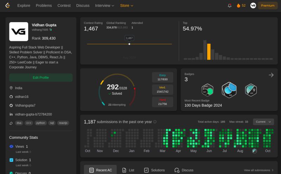Click the Solution checkmark icon
Screen dimensions: 281x174
click(x=11, y=160)
